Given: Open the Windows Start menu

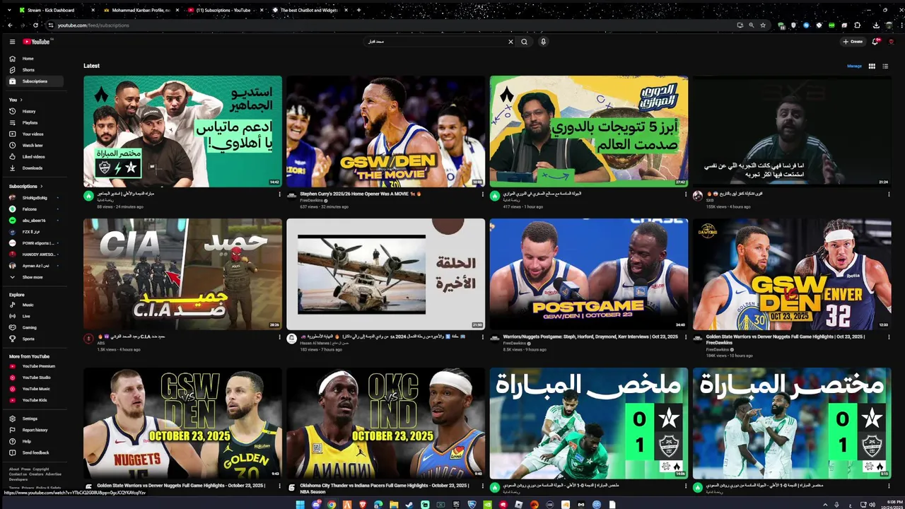Looking at the screenshot, I should [300, 504].
